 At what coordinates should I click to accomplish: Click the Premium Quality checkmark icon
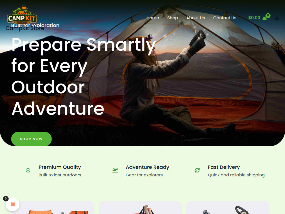(x=28, y=170)
